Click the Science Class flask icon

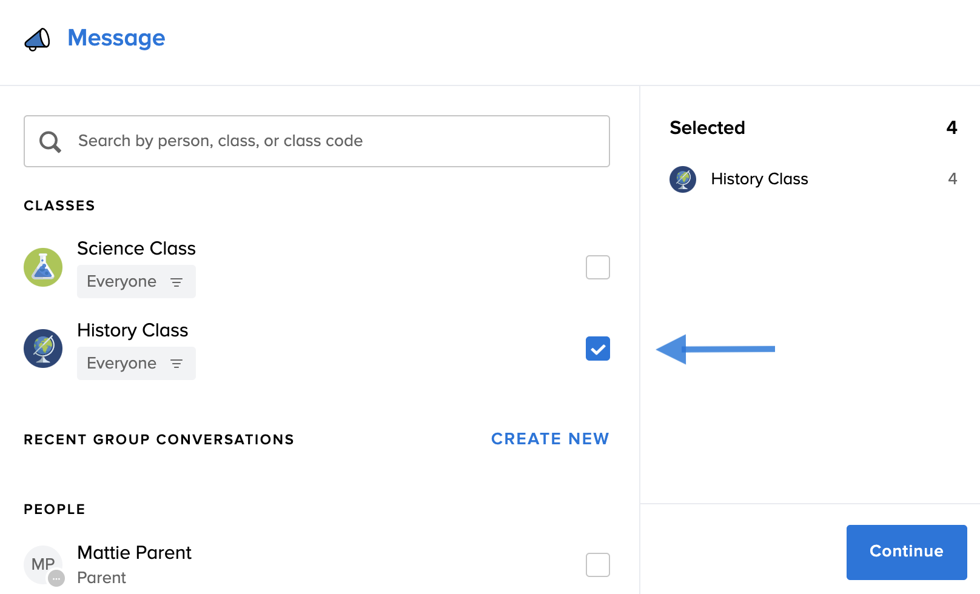pos(43,267)
